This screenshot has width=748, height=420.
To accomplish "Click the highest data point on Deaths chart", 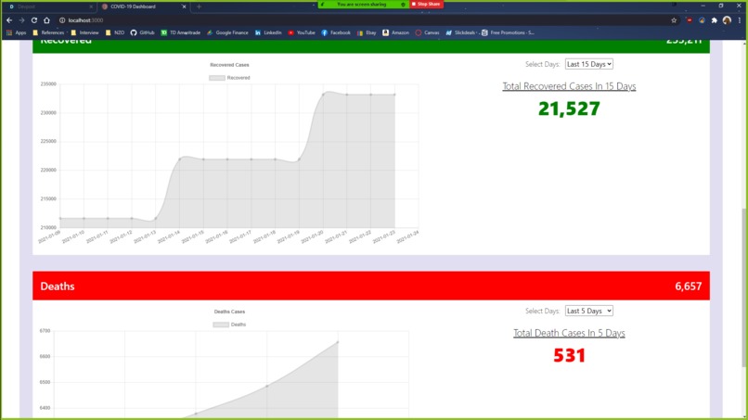I will (338, 342).
